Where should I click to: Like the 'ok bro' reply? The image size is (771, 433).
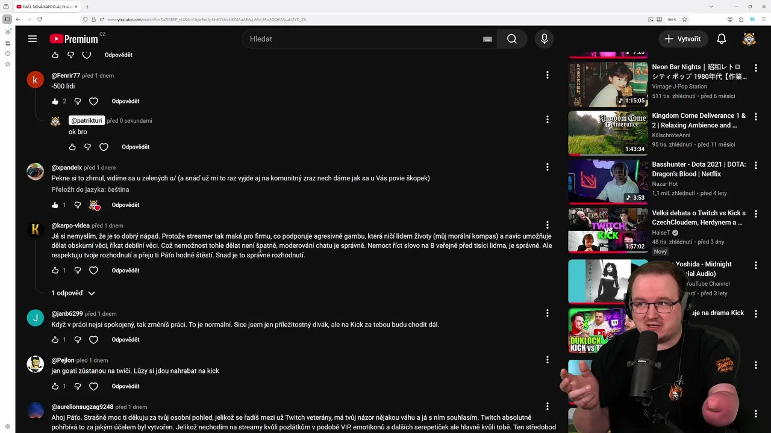[x=72, y=147]
